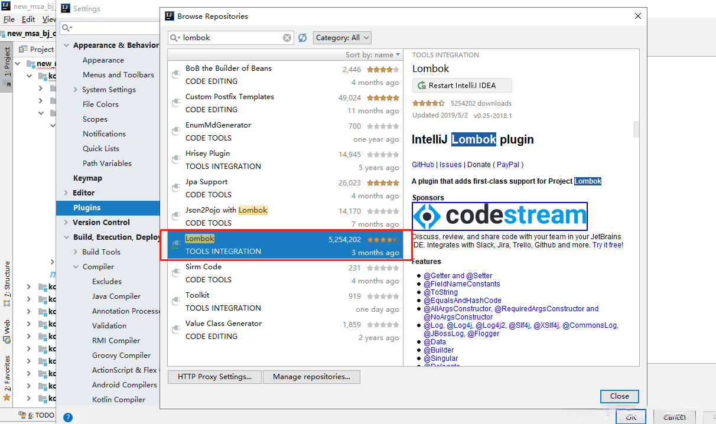
Task: Click the Settings help question-mark icon
Action: [68, 418]
